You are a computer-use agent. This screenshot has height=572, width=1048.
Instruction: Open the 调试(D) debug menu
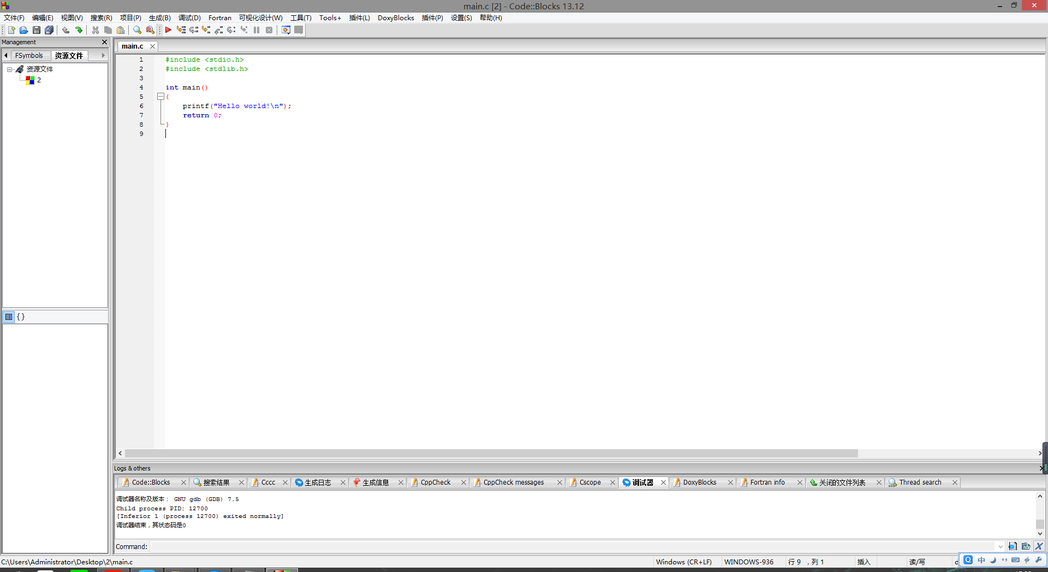coord(189,18)
